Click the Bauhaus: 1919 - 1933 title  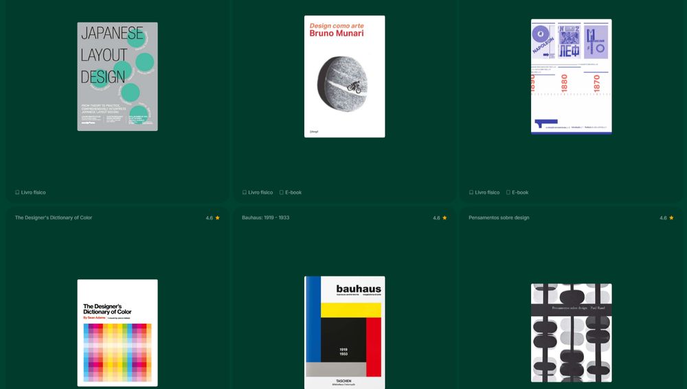[x=265, y=217]
